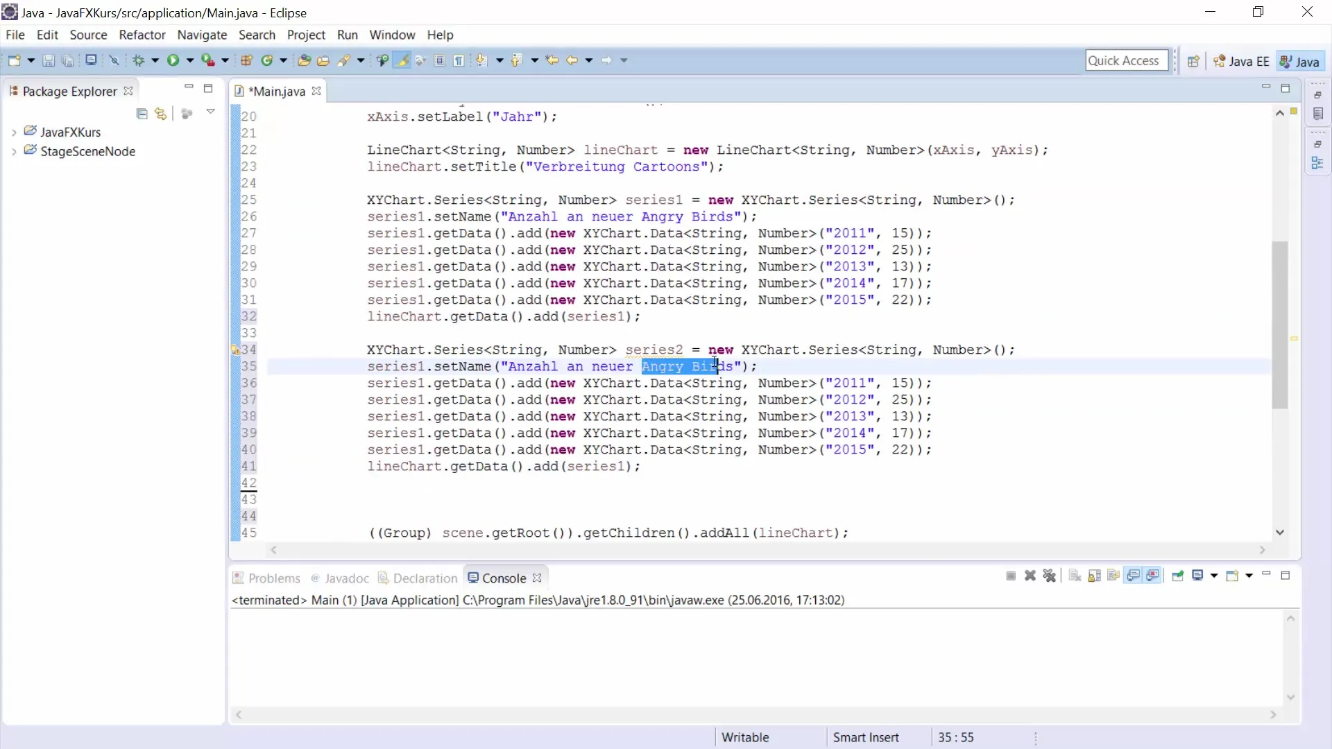
Task: Open the Refactor menu
Action: (x=142, y=35)
